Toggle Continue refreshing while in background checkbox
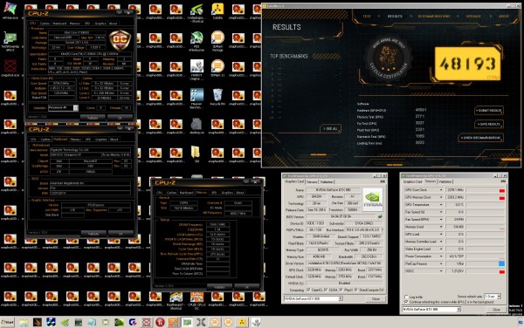This screenshot has width=524, height=328. click(x=406, y=302)
